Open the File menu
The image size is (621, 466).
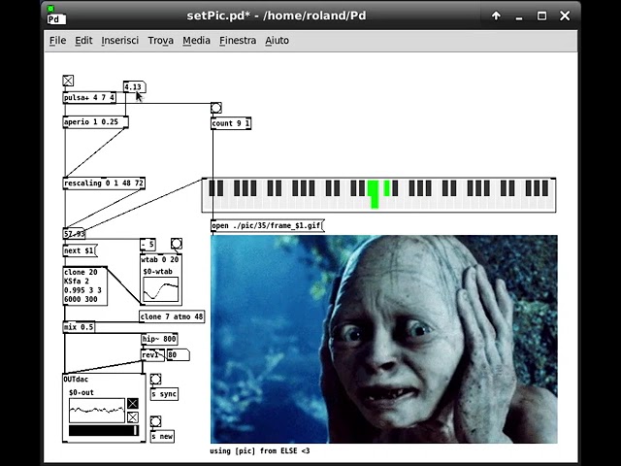(x=57, y=41)
